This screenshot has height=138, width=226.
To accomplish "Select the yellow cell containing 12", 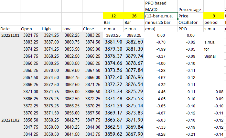I will (x=113, y=16).
